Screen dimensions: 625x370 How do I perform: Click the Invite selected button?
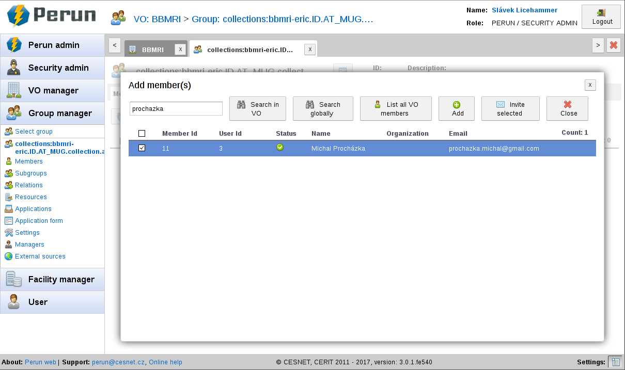click(x=510, y=109)
